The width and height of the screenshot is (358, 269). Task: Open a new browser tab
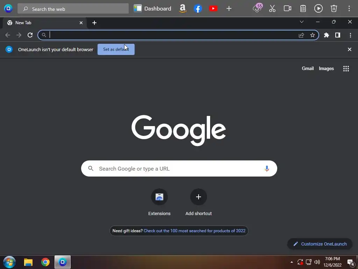coord(94,23)
